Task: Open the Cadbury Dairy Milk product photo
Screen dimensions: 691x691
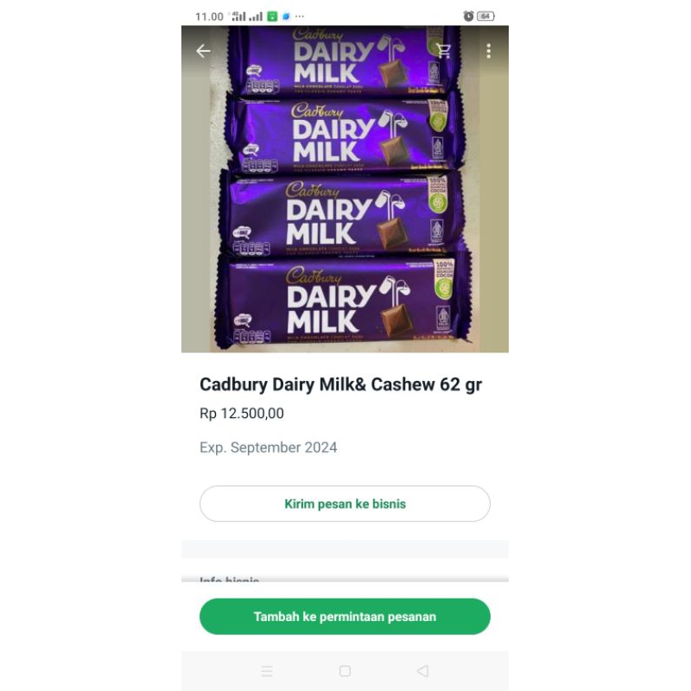Action: coord(345,189)
